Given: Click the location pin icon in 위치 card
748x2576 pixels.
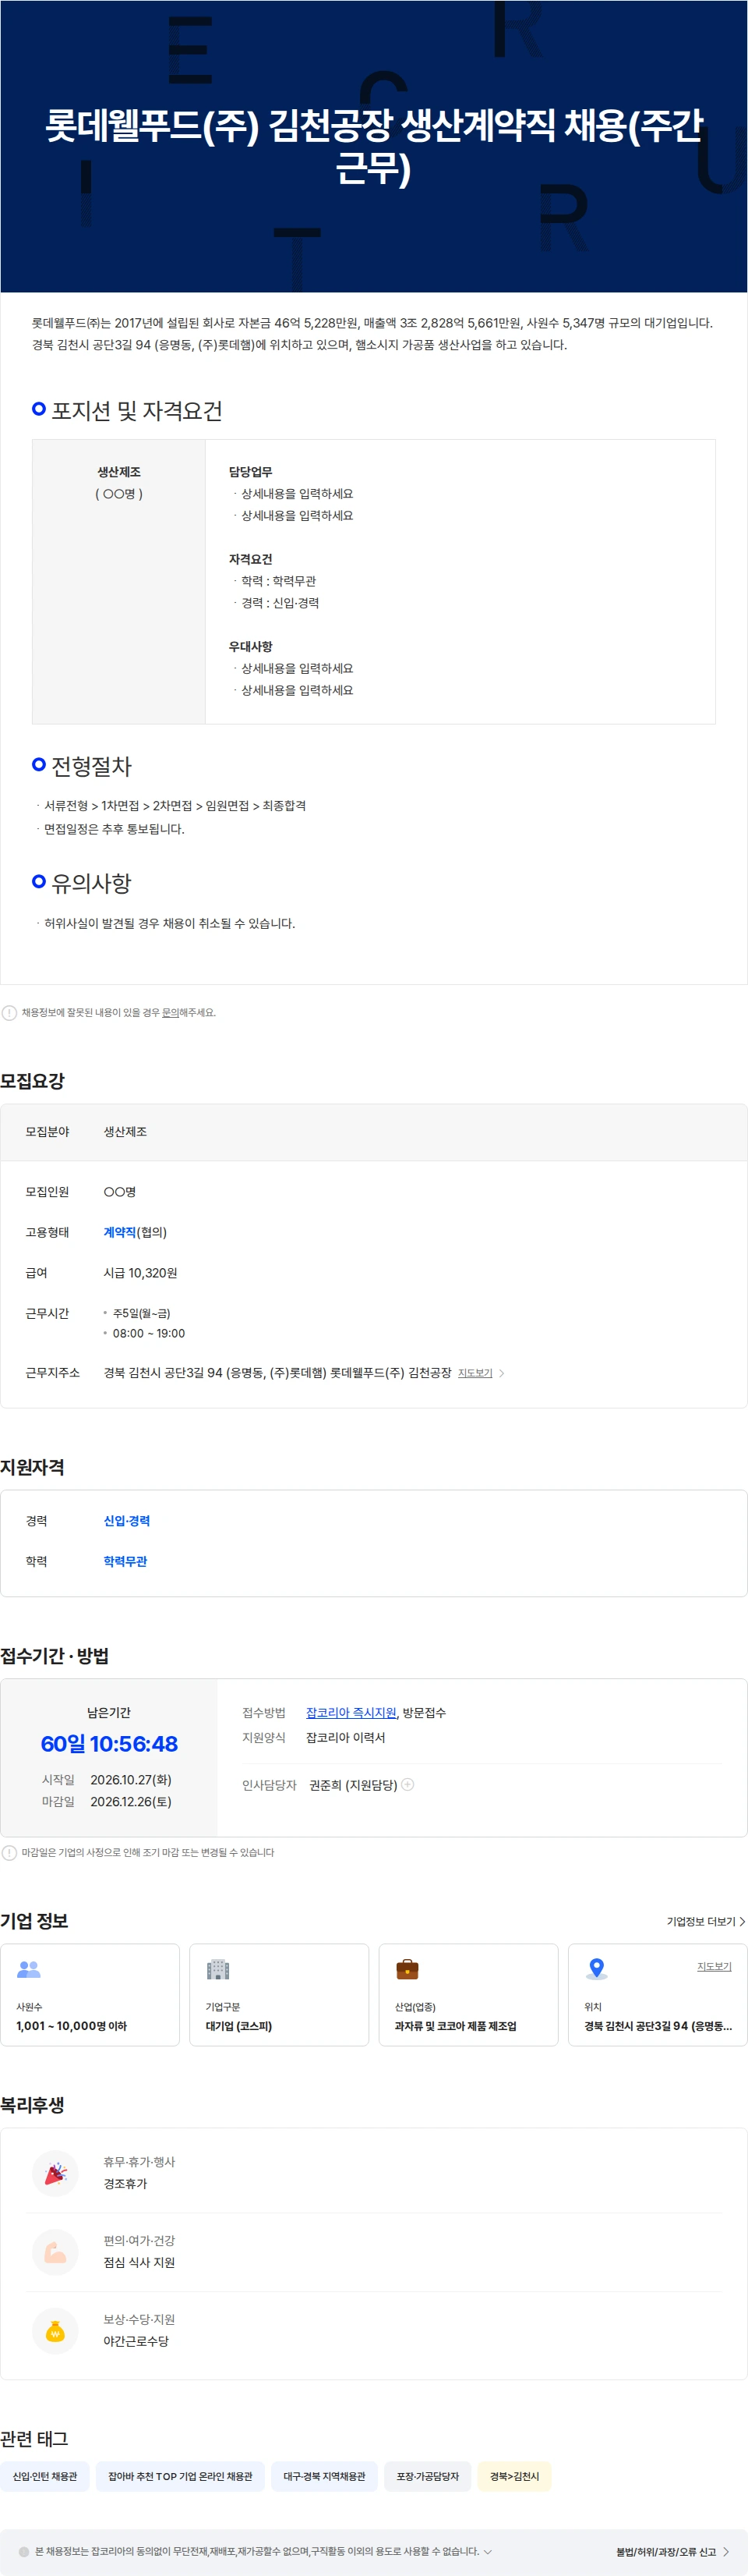Looking at the screenshot, I should point(596,1969).
